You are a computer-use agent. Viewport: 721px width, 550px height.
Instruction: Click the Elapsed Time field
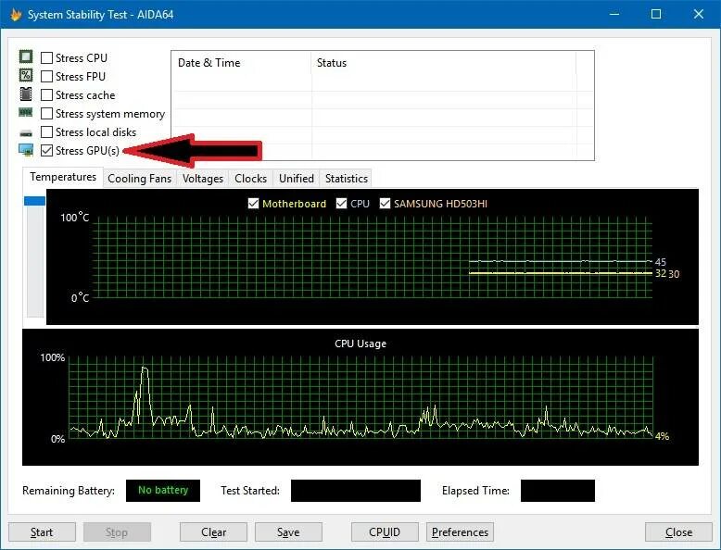(x=557, y=491)
